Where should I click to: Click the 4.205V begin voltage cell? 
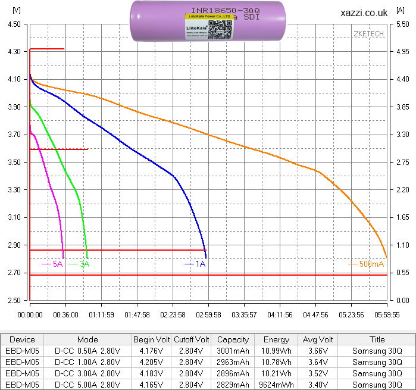pyautogui.click(x=152, y=362)
